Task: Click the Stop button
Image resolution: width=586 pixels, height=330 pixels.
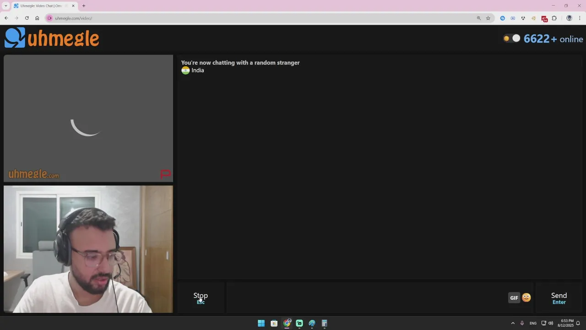Action: click(201, 298)
